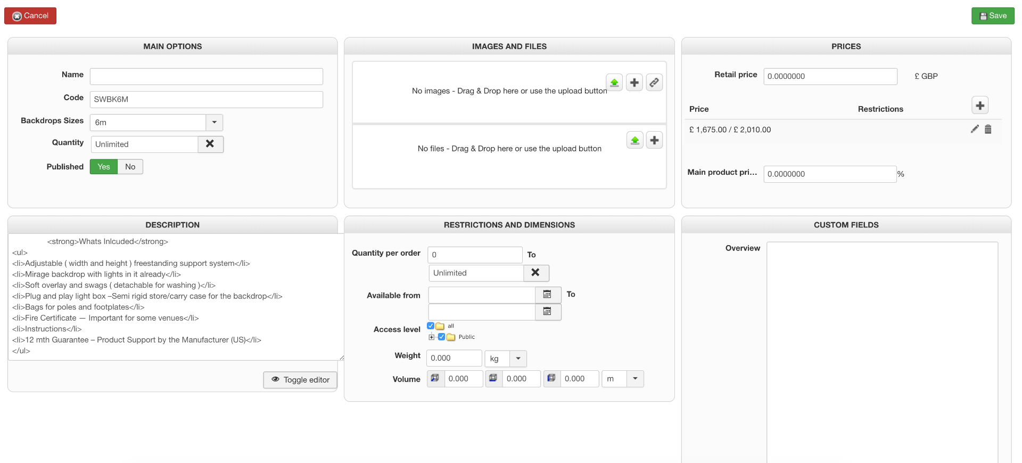
Task: Click the link icon in the images area
Action: click(x=654, y=83)
